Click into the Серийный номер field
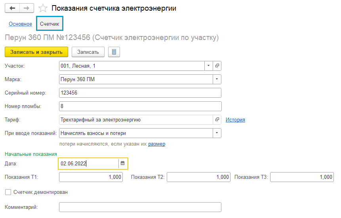The image size is (341, 218). 139,93
